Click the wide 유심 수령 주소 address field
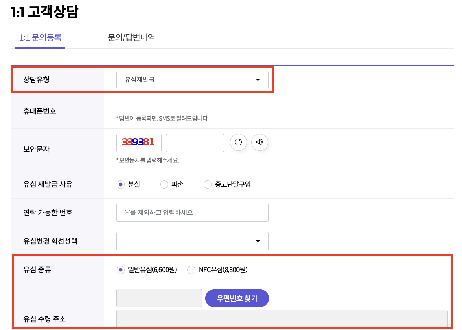The height and width of the screenshot is (330, 462). click(282, 319)
